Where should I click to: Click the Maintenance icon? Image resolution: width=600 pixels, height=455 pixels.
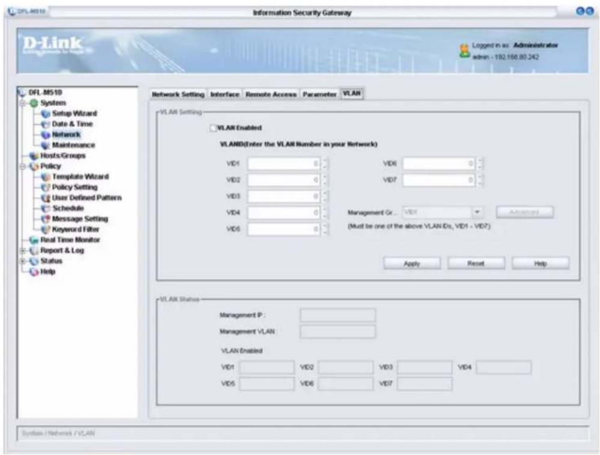pos(46,145)
